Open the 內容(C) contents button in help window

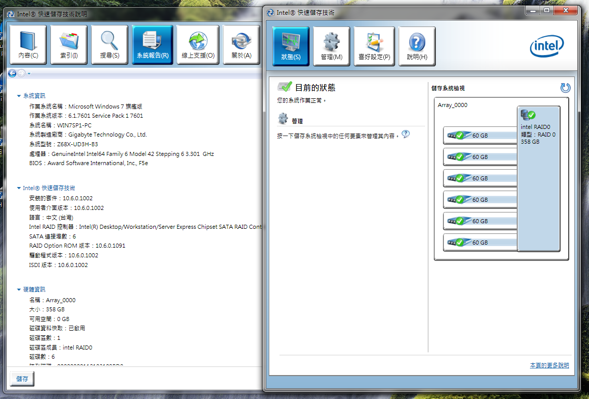[28, 45]
